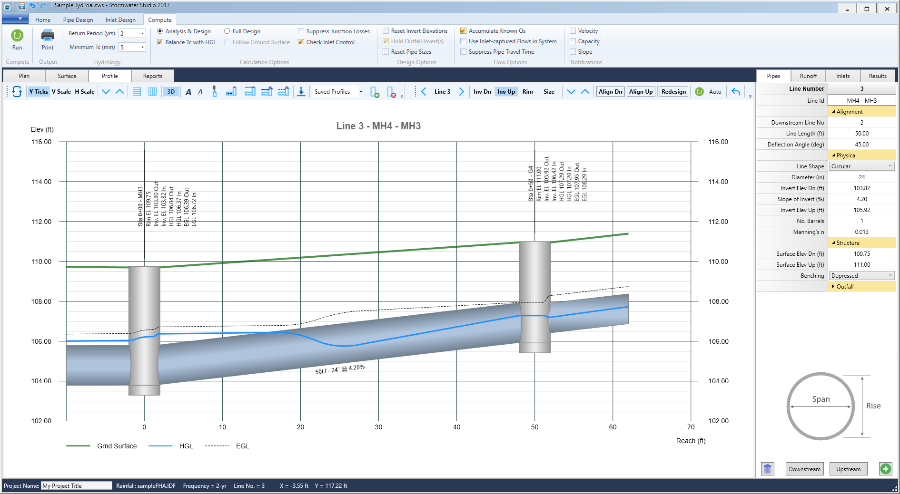The height and width of the screenshot is (494, 900).
Task: Click the Redesign button
Action: (673, 91)
